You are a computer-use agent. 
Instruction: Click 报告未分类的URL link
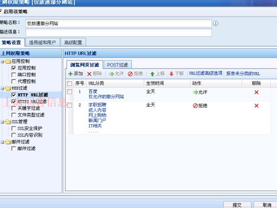click(x=243, y=74)
